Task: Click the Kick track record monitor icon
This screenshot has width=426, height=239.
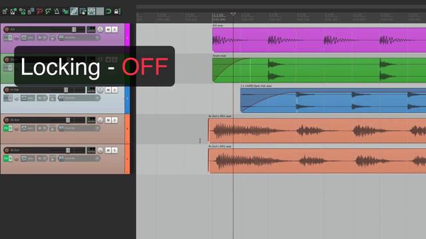Action: point(53,38)
